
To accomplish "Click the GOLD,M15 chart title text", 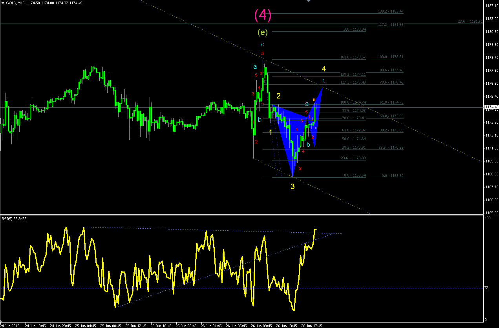I will tap(15, 3).
